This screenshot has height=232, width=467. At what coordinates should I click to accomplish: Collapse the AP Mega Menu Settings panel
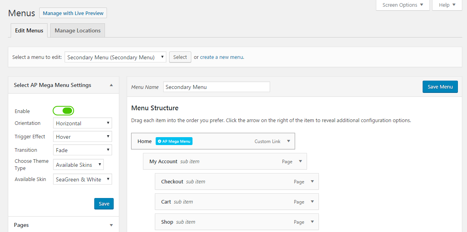[x=111, y=85]
